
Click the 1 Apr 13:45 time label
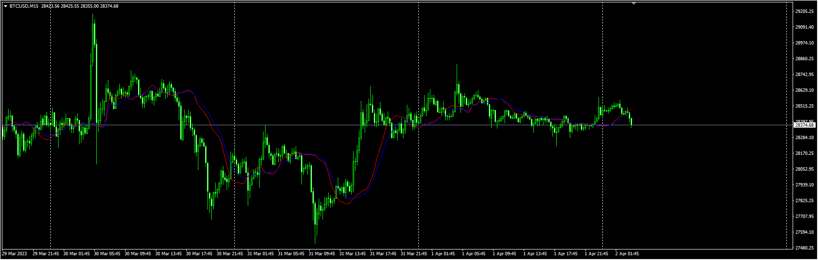(x=535, y=254)
